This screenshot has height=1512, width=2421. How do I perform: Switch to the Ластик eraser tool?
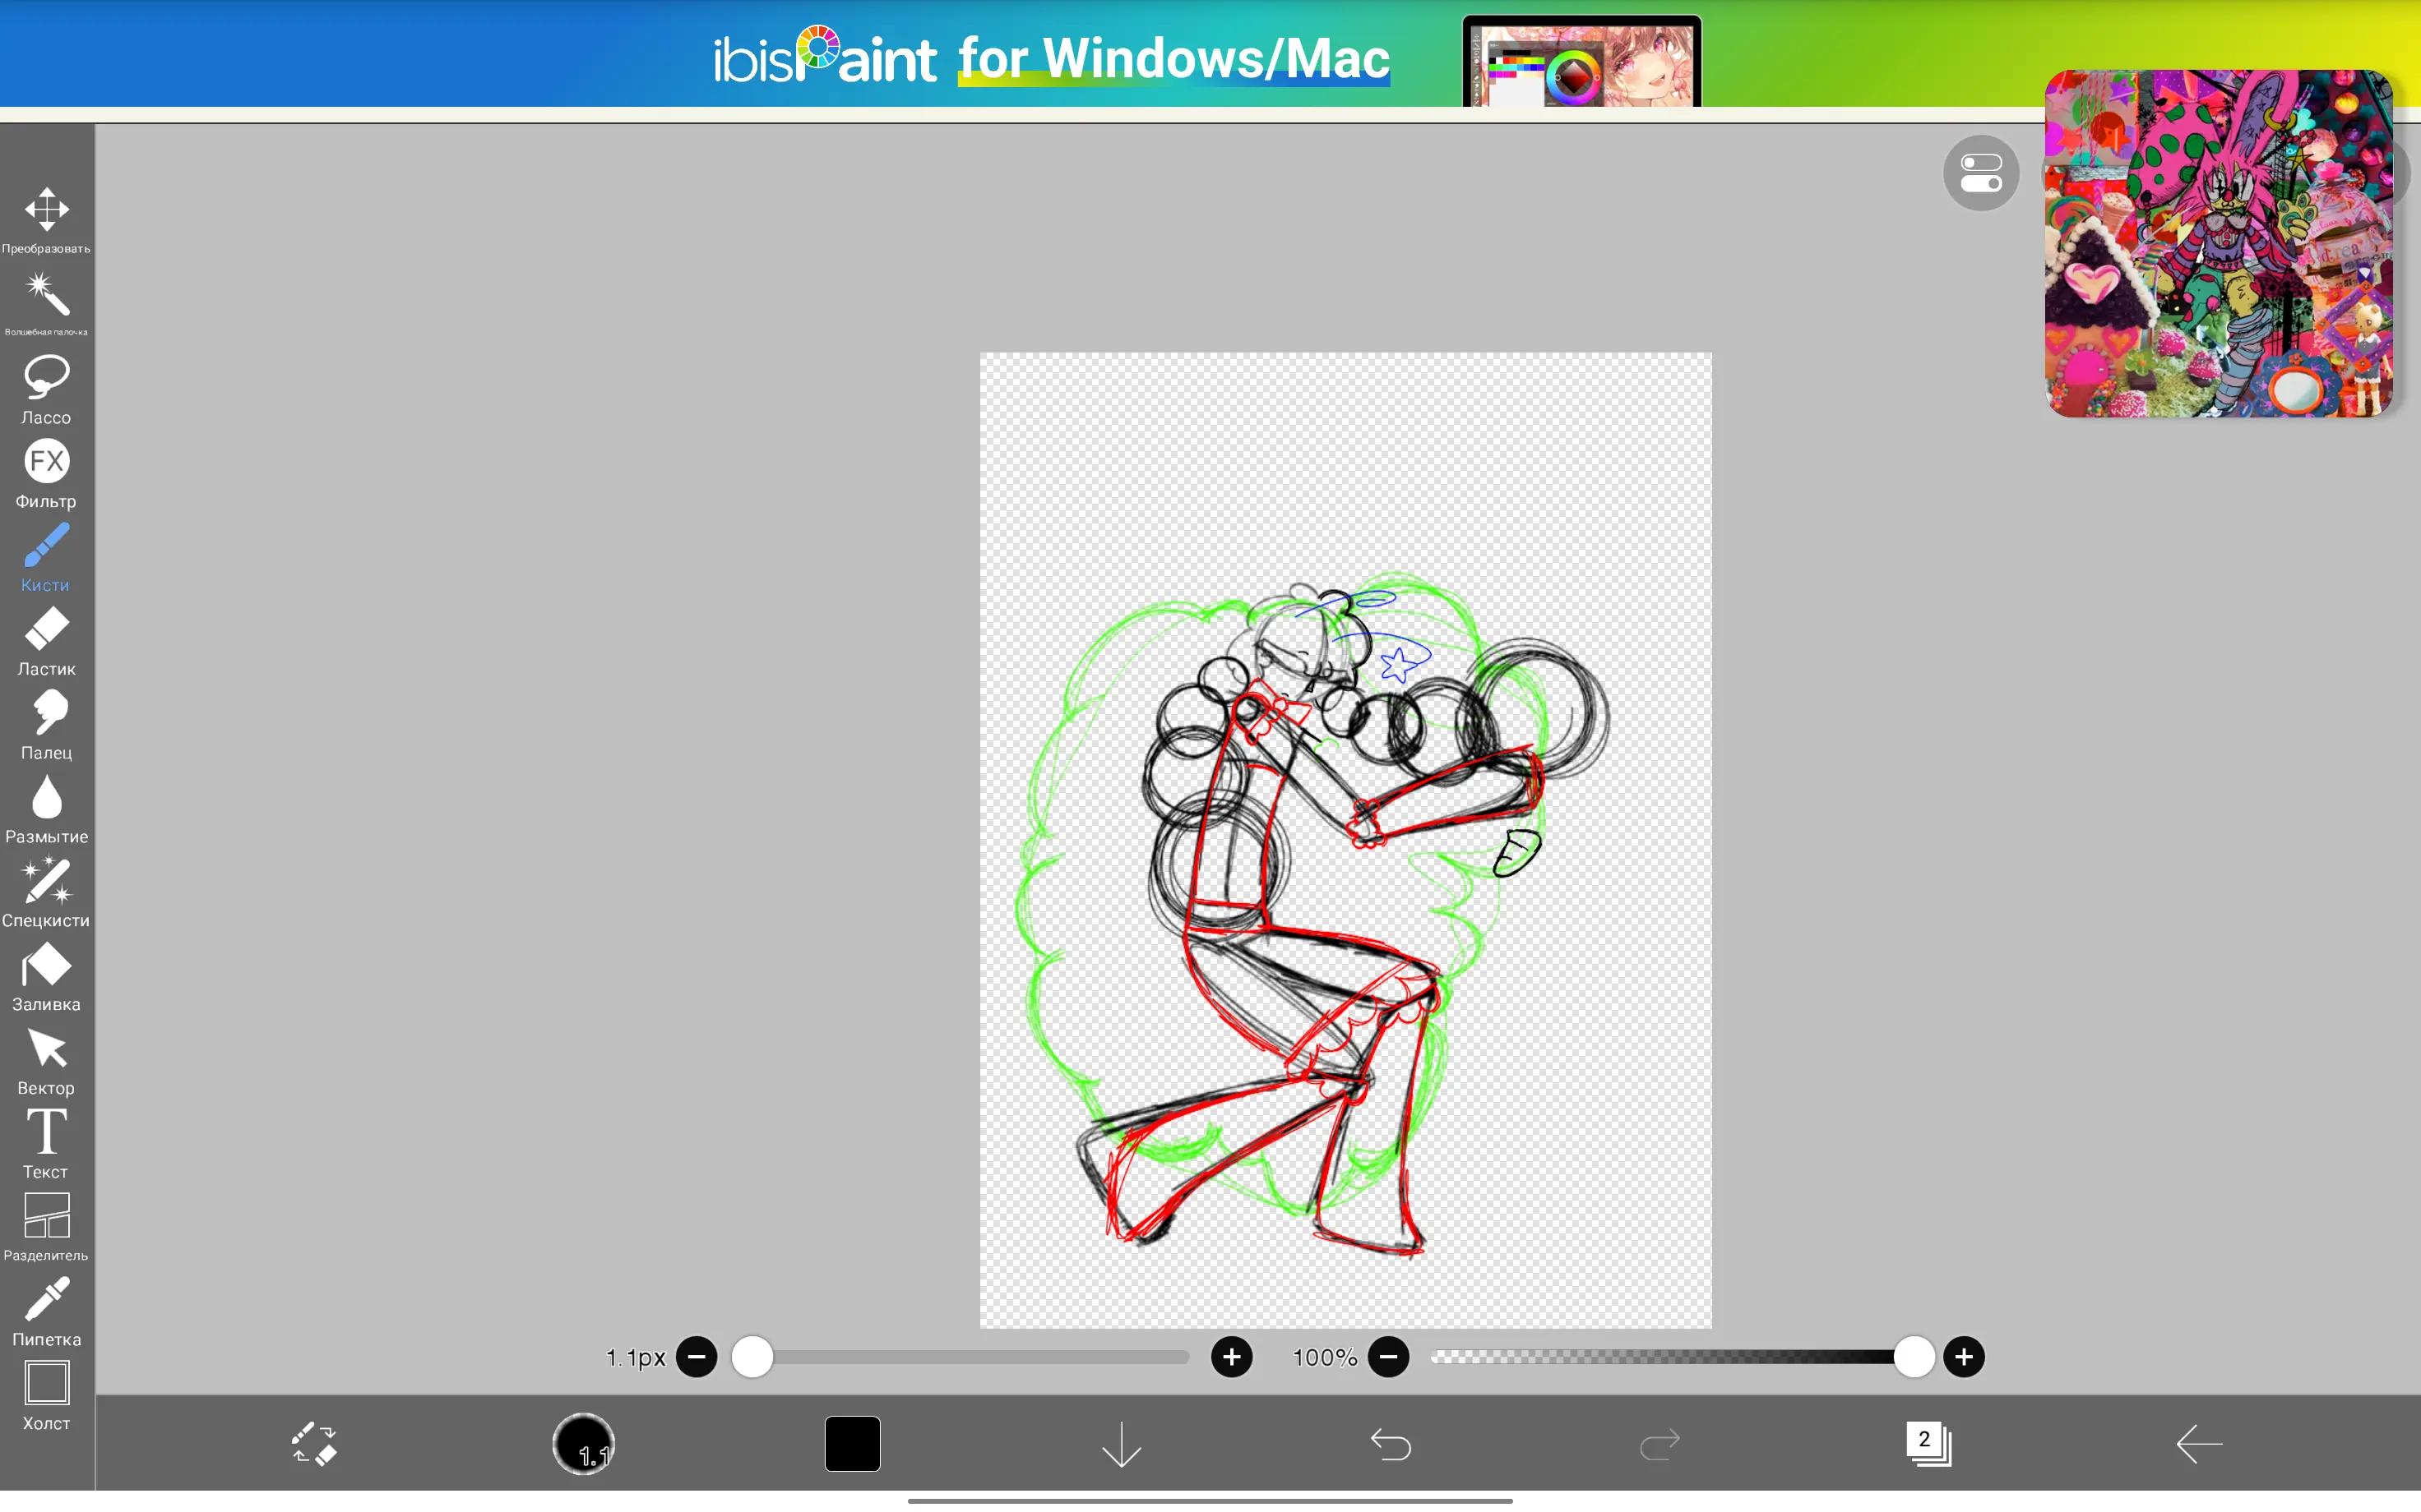(46, 640)
